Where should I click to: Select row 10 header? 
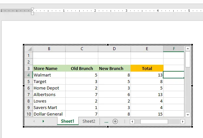[x=29, y=114]
